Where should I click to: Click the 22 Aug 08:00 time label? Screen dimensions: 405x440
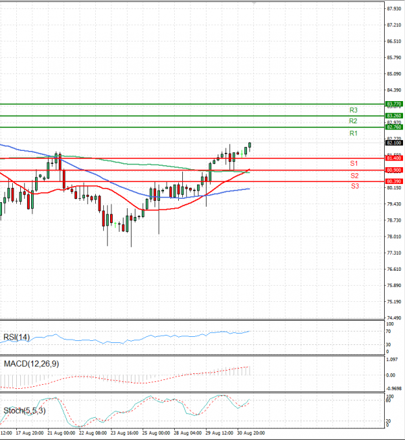[92, 433]
